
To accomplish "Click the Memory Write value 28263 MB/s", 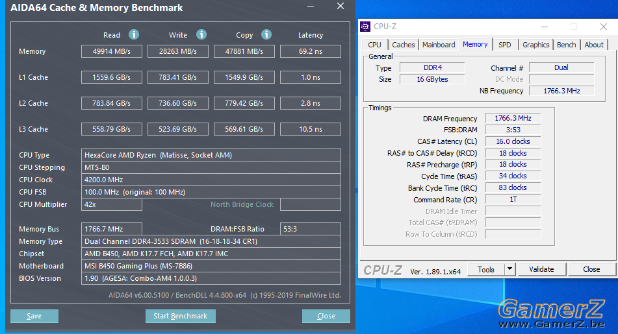I will 178,51.
